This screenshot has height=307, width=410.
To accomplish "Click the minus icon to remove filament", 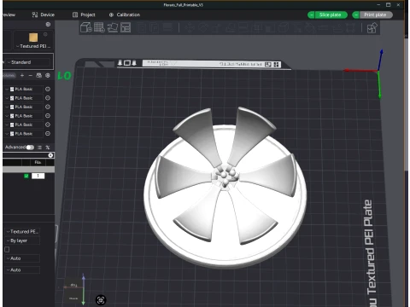I will [30, 75].
